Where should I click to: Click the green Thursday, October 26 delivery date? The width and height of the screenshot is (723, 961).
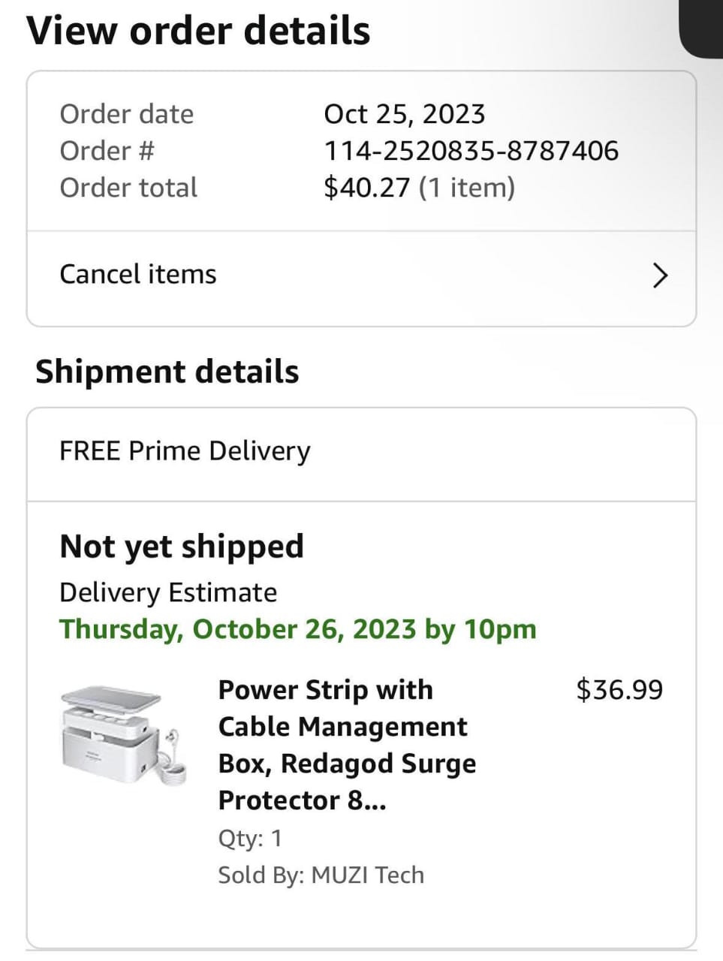(298, 629)
